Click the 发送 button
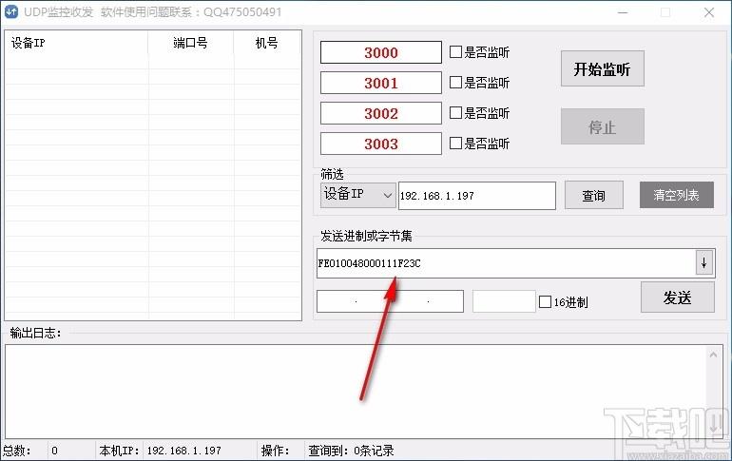This screenshot has width=732, height=461. tap(678, 298)
